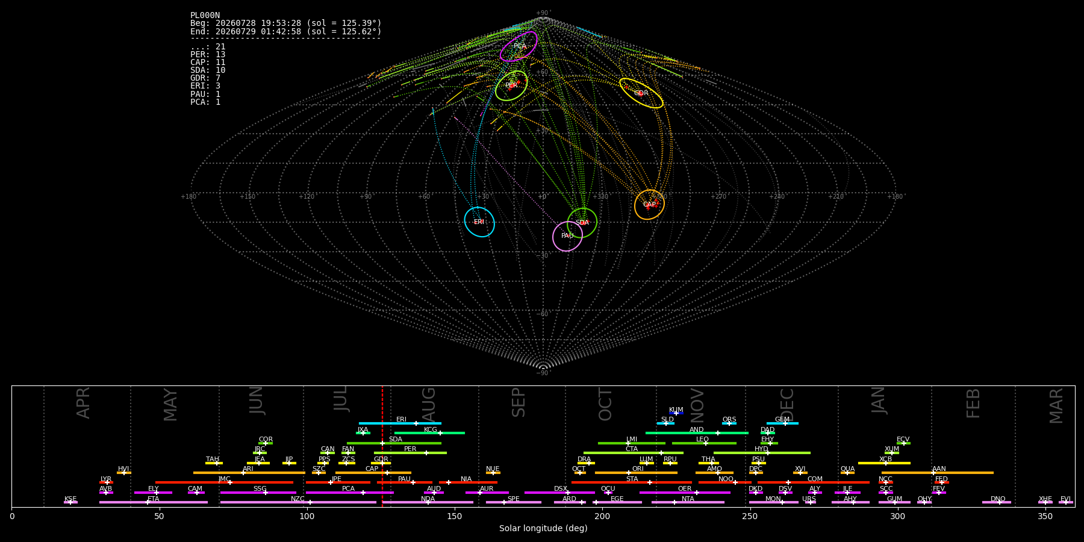The height and width of the screenshot is (542, 1084).
Task: Click the AAN orange shower bar
Action: point(938,473)
